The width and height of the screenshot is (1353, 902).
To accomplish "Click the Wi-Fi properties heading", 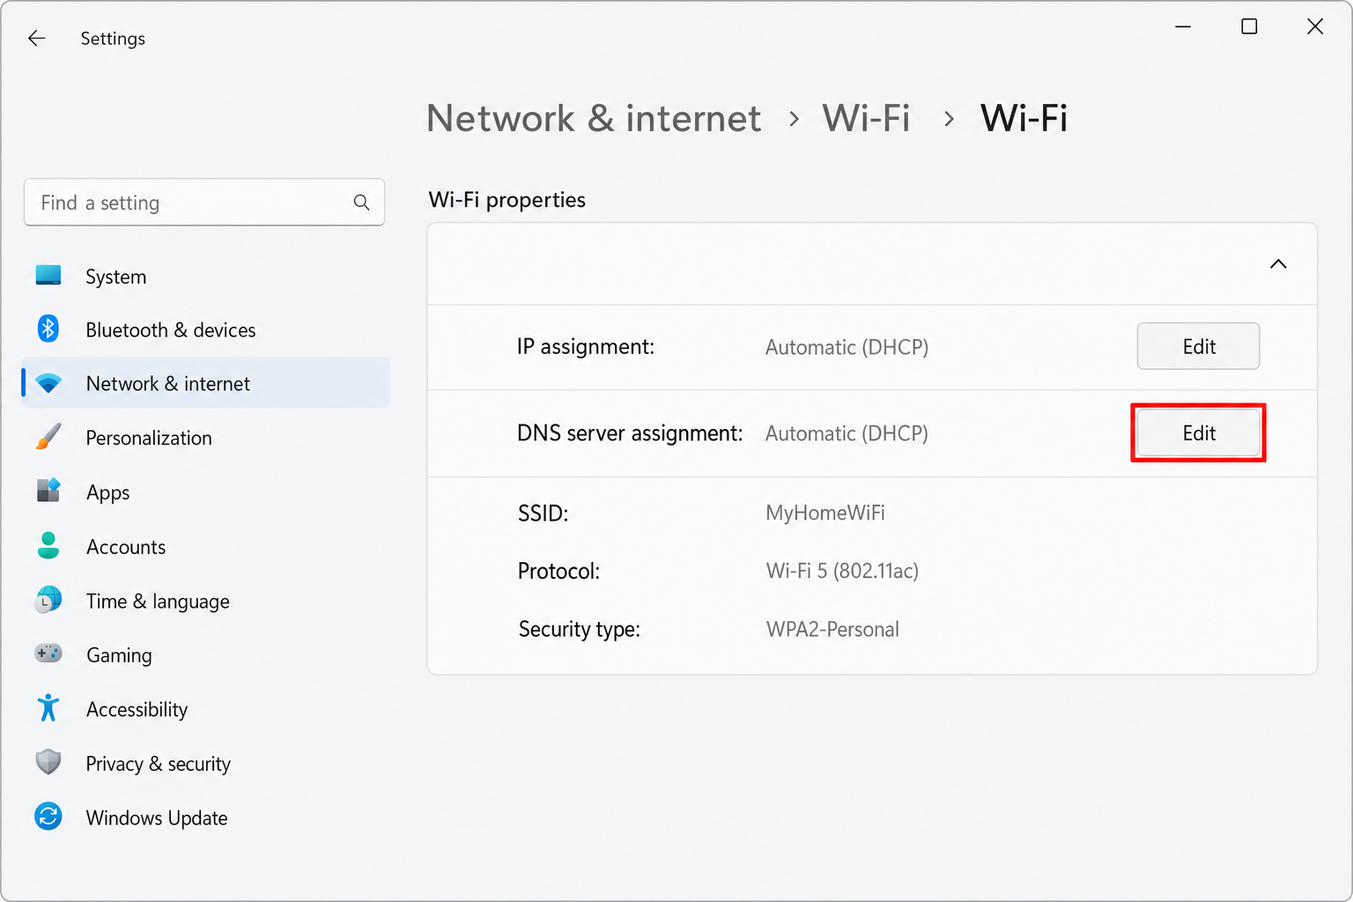I will (x=506, y=200).
